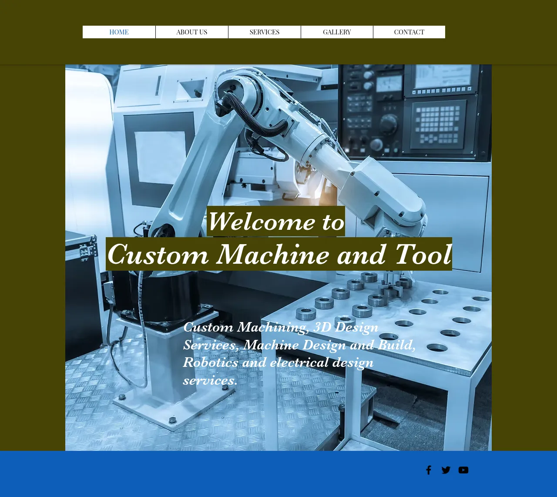Navigate to the SERVICES page
The width and height of the screenshot is (557, 497).
[x=264, y=32]
